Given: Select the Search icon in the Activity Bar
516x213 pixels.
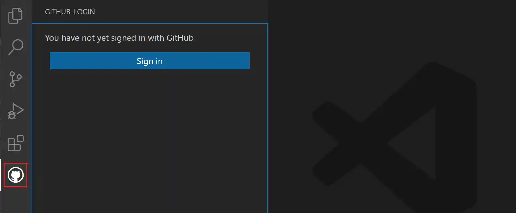Looking at the screenshot, I should [x=15, y=47].
